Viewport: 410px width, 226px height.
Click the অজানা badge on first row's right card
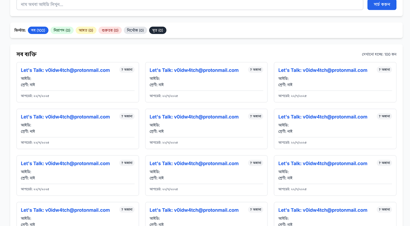[384, 70]
